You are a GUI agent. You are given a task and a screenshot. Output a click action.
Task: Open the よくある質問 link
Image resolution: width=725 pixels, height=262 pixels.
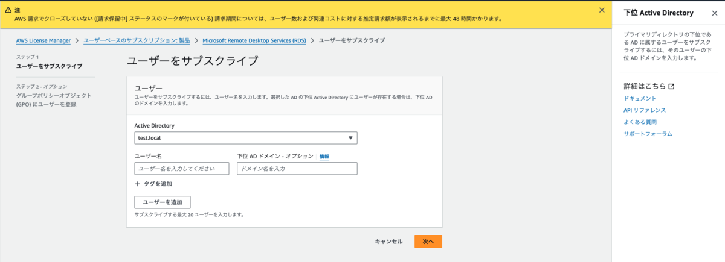click(x=640, y=122)
